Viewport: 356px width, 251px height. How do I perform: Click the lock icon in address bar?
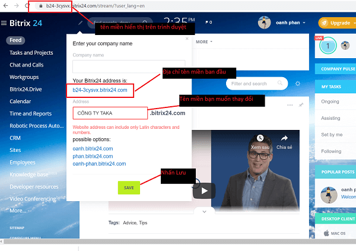tap(41, 6)
